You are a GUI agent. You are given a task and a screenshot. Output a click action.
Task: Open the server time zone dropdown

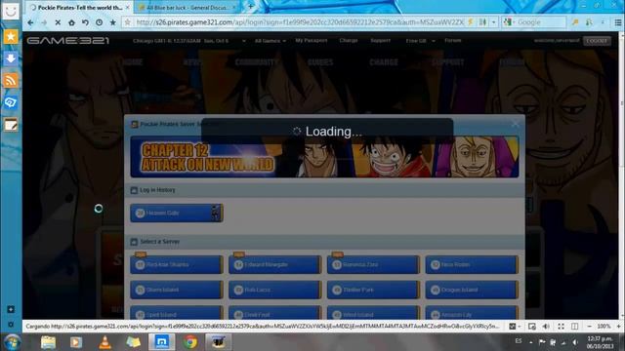coord(243,41)
